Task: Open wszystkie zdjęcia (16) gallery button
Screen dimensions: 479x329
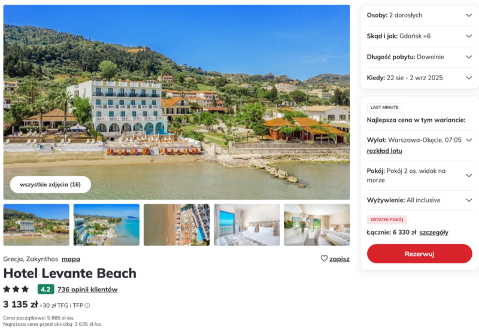Action: (50, 184)
